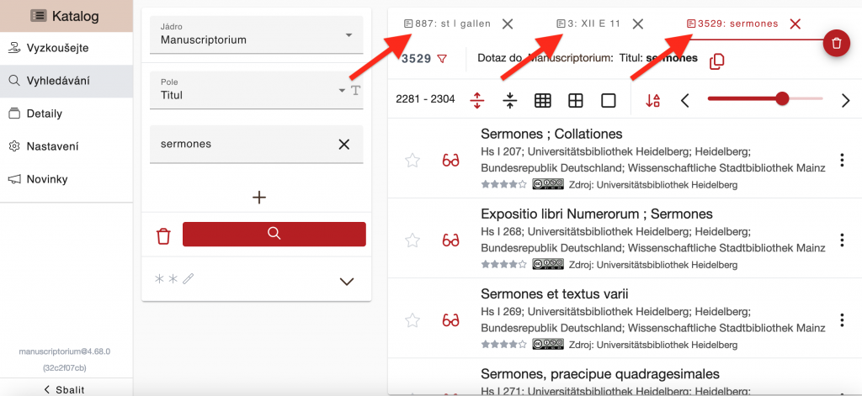Toggle favorite star for Sermones et textus varii
This screenshot has height=396, width=862.
click(412, 320)
